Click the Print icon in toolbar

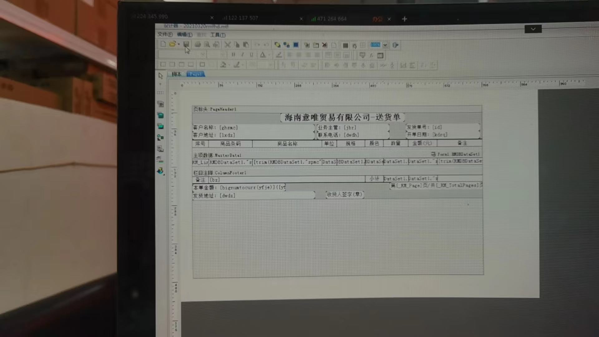[197, 45]
